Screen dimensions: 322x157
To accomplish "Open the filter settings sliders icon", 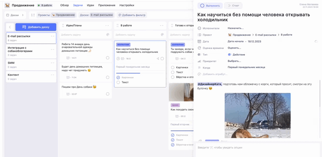I will [x=33, y=15].
